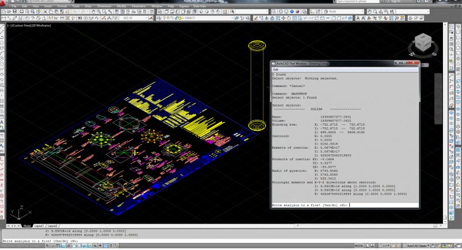462x250 pixels.
Task: Click the Save icon in standard toolbar
Action: [x=16, y=12]
